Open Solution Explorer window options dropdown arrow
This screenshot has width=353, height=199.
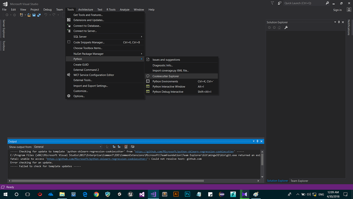pos(335,22)
